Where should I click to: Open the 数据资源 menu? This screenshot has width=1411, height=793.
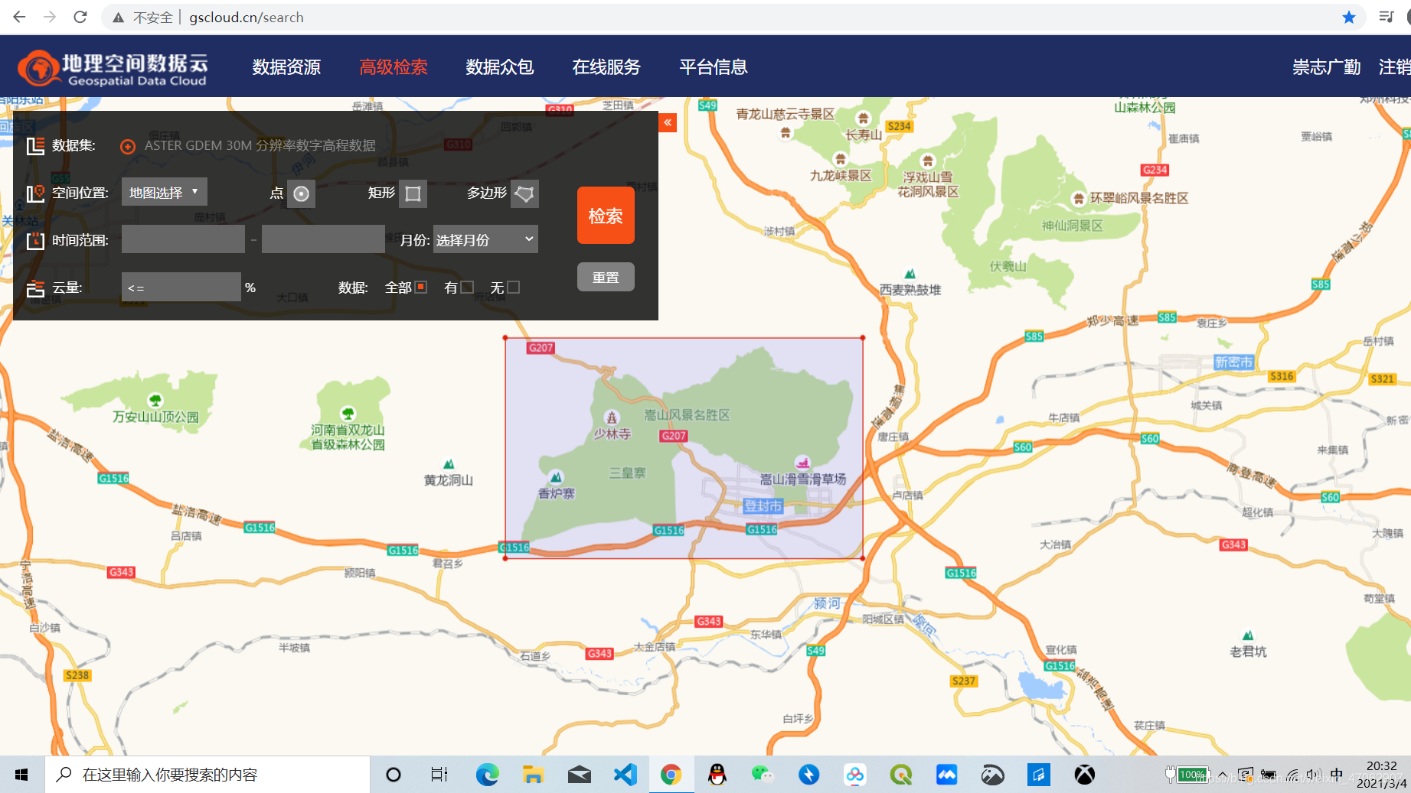coord(286,67)
